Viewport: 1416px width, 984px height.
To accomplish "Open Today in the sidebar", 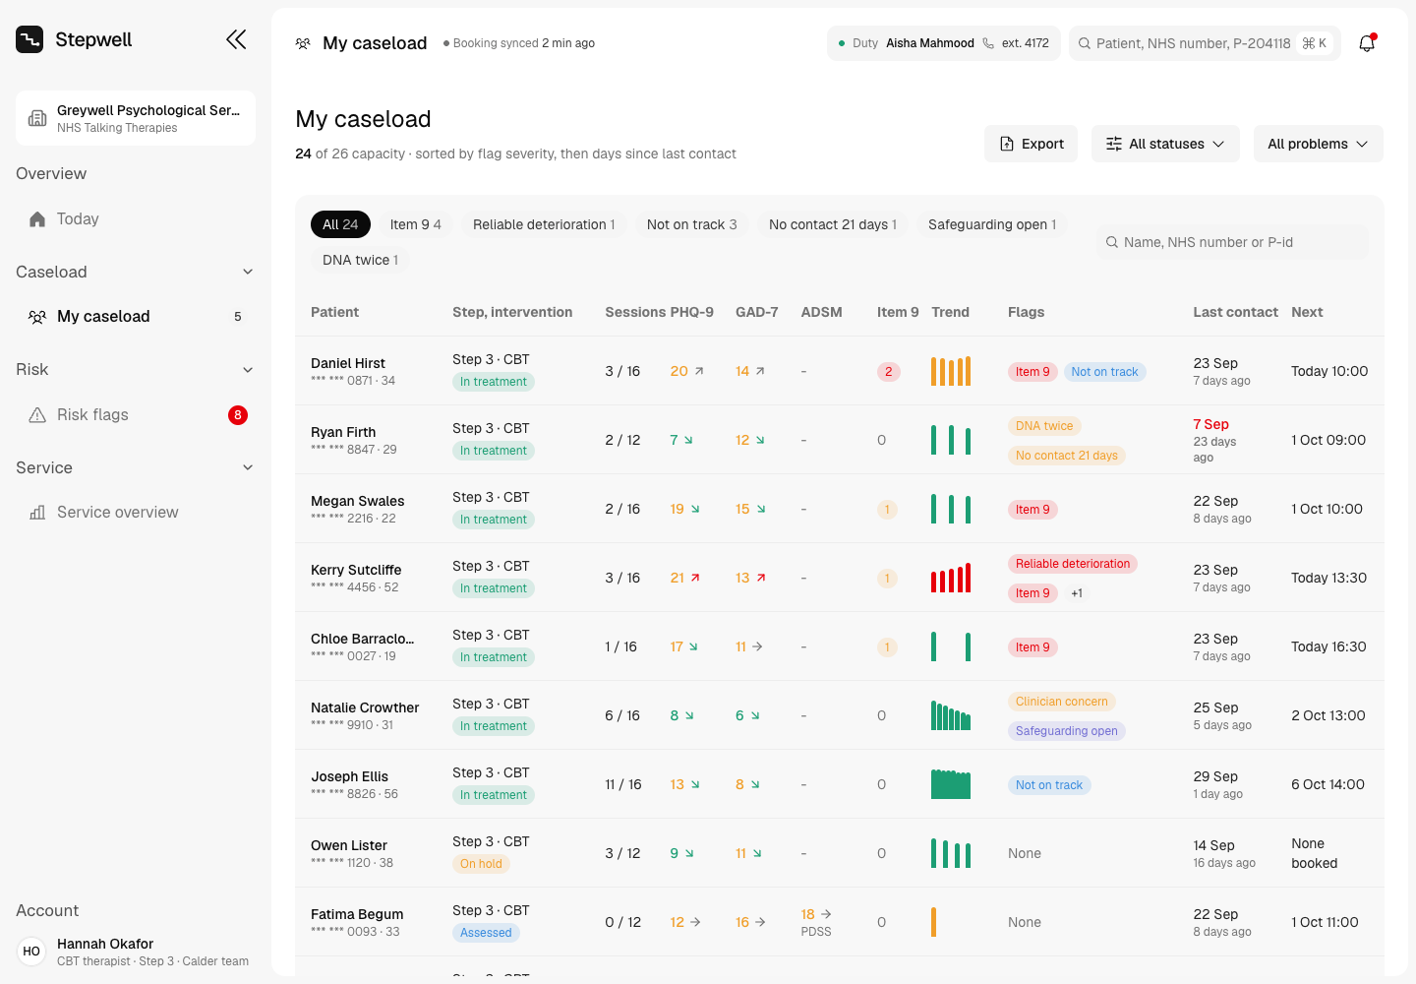I will pyautogui.click(x=136, y=218).
